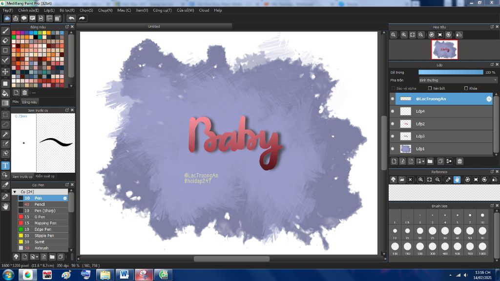Enable the Xén bớt checkbox
This screenshot has width=500, height=281.
(x=430, y=88)
